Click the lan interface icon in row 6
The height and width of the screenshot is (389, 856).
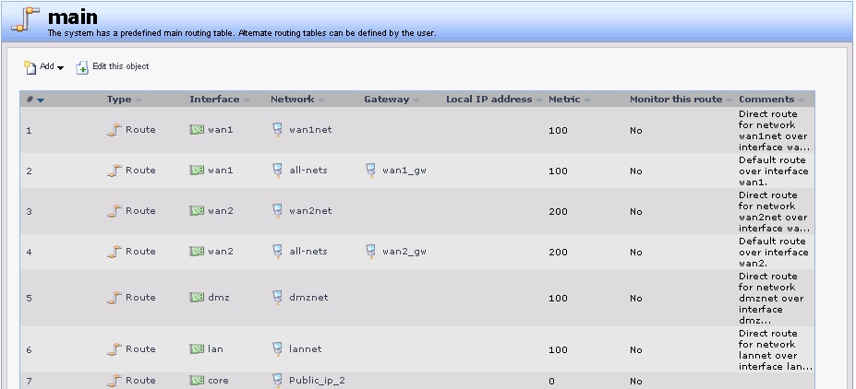point(197,348)
